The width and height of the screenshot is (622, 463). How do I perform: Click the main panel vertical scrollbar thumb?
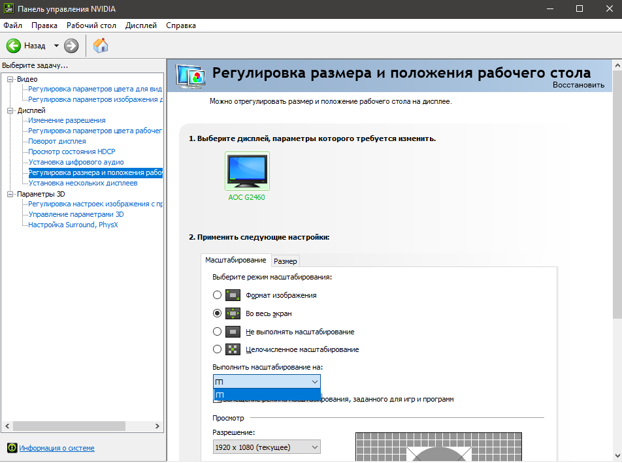617,195
